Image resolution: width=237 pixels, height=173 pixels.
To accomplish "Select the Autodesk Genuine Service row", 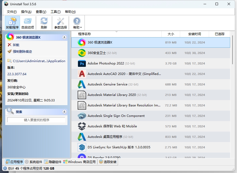I will click(151, 84).
